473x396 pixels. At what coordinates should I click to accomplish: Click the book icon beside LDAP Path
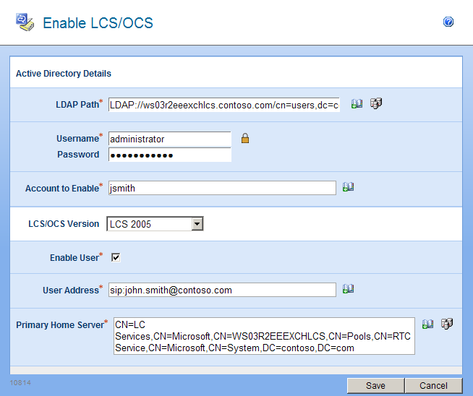pos(357,104)
